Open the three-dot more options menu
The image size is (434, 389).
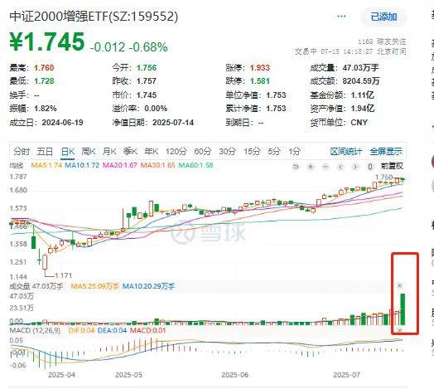point(341,17)
